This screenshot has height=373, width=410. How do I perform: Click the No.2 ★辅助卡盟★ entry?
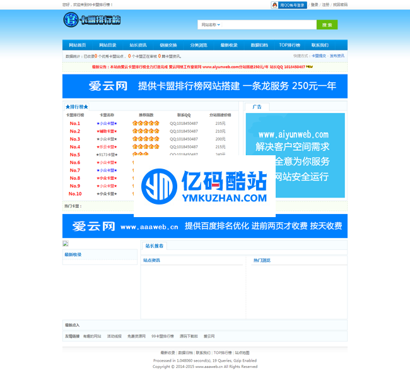click(x=107, y=131)
